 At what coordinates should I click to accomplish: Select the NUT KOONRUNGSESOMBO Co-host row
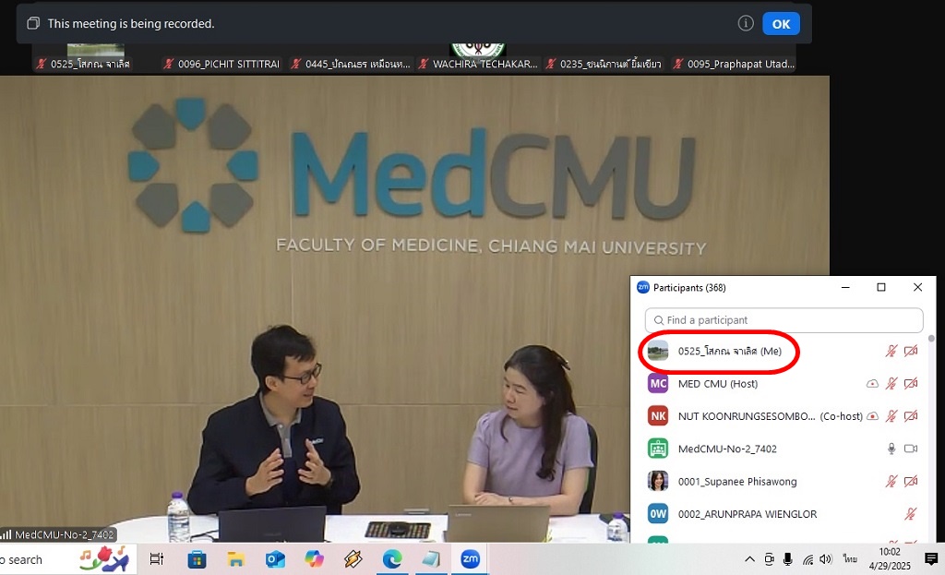coord(783,416)
